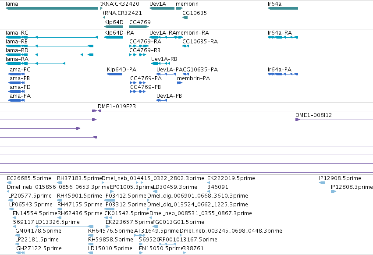Click the Uev1A-PA protein label
Screen dimensions: 373x255
click(x=169, y=70)
